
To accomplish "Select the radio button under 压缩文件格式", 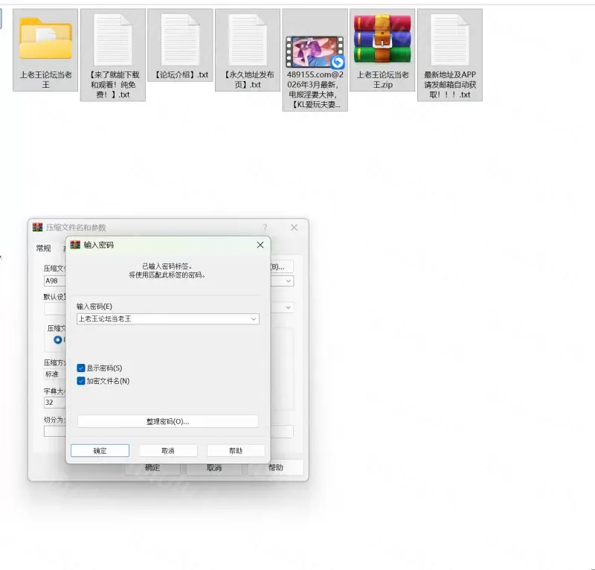I will coord(58,339).
